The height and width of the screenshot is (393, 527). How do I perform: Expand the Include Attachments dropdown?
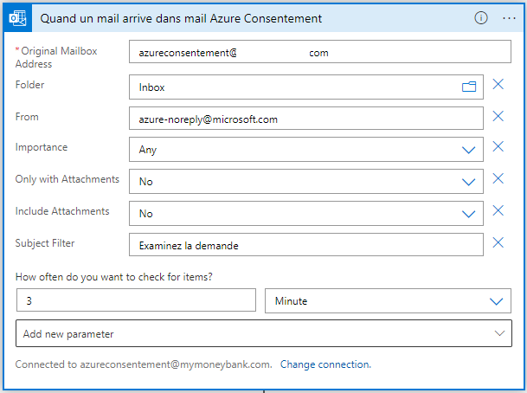469,214
